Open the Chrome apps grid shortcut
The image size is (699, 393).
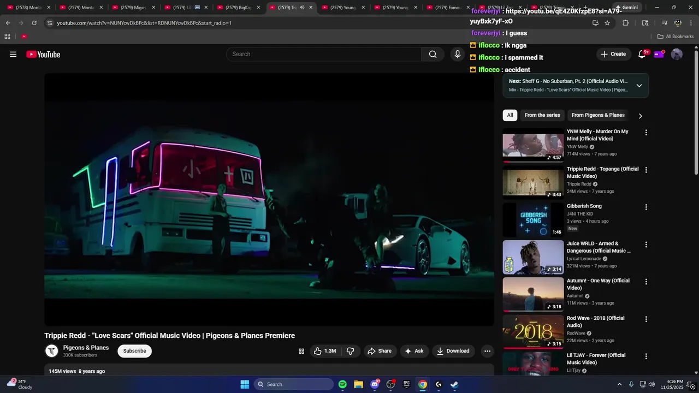[7, 37]
